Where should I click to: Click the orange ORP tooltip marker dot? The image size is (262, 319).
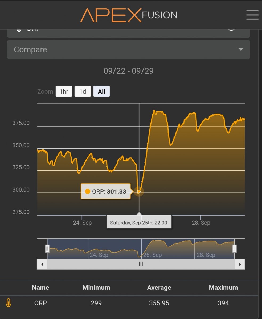(x=88, y=191)
